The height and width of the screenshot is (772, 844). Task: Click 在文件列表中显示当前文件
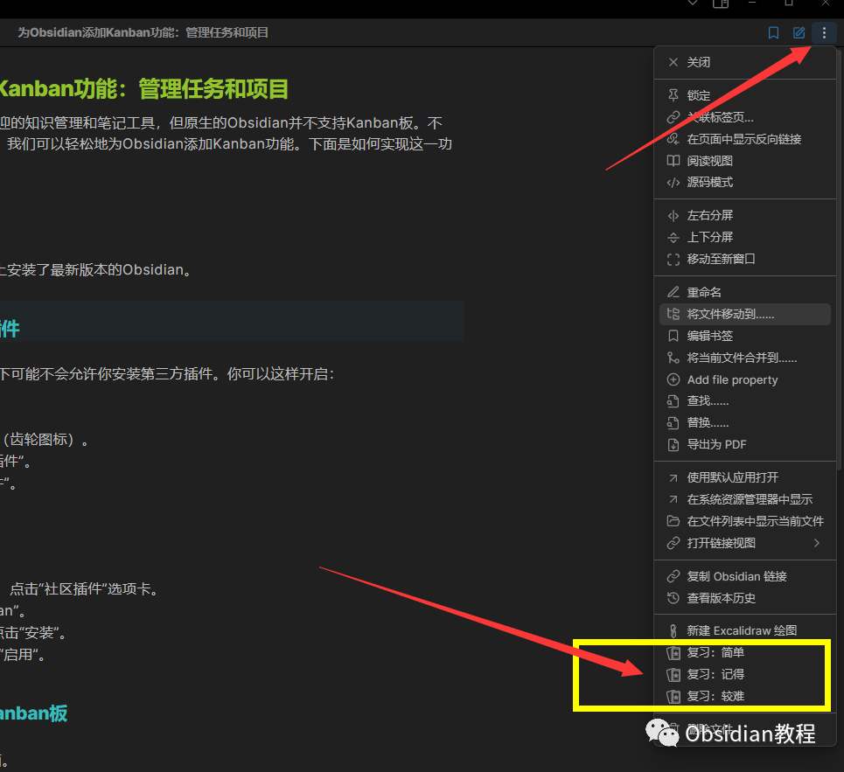(x=745, y=521)
